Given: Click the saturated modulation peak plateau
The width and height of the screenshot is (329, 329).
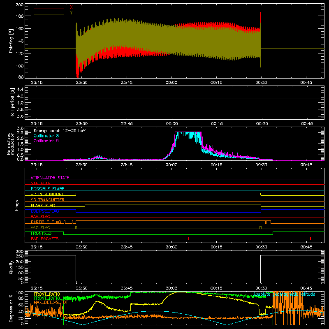Looking at the screenshot, I should point(188,132).
